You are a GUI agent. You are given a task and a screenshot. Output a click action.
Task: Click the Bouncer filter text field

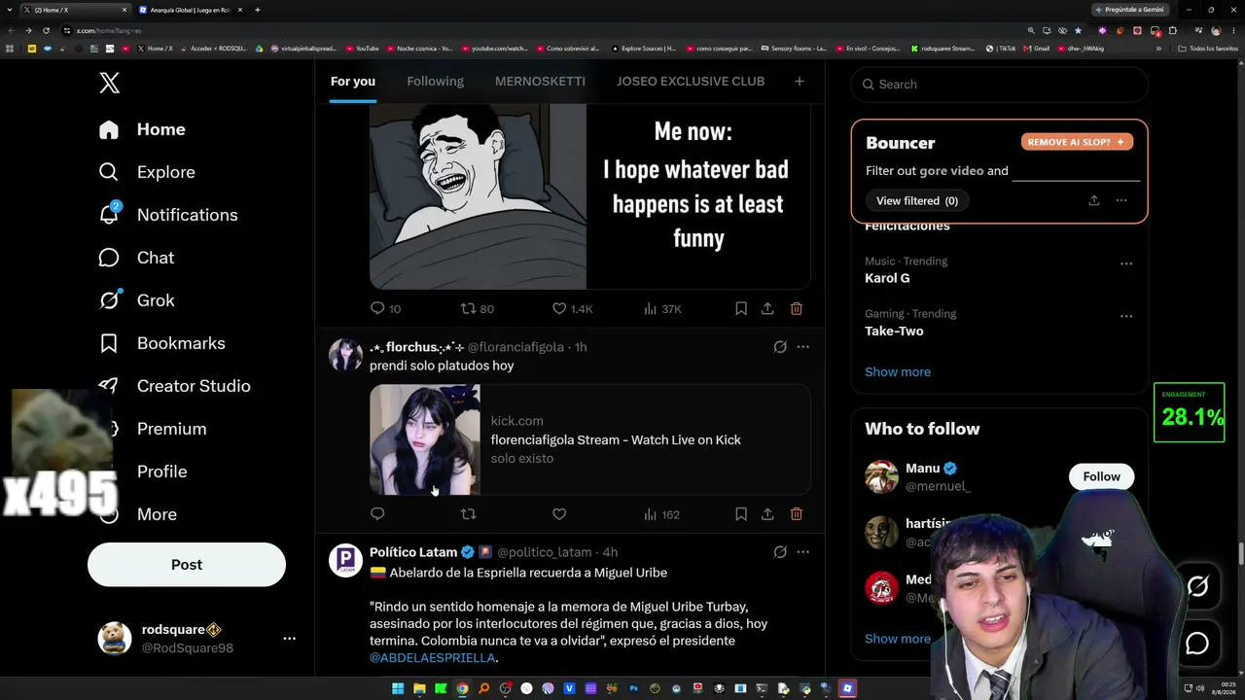(x=1077, y=171)
